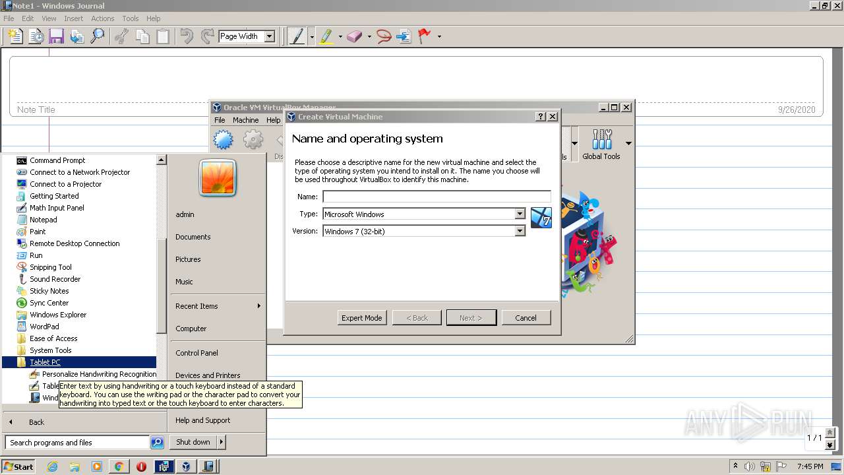
Task: Click the Cancel button in Create Virtual Machine
Action: click(526, 318)
